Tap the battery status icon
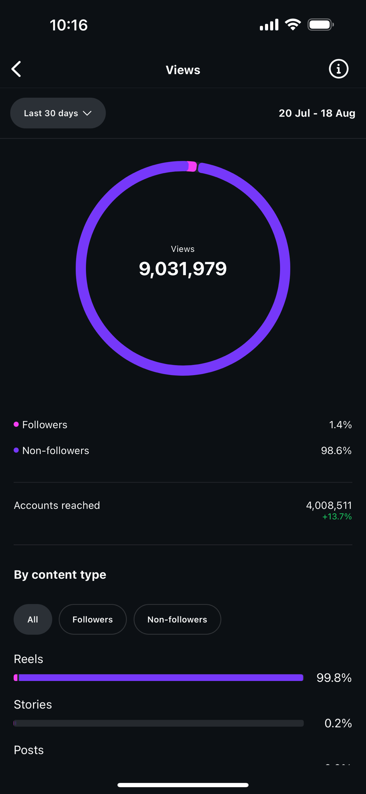Screen dimensions: 366x794 pyautogui.click(x=321, y=25)
